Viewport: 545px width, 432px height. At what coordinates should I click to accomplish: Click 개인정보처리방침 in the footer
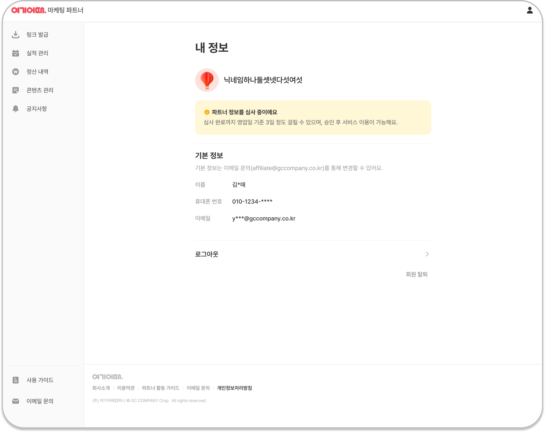click(234, 388)
